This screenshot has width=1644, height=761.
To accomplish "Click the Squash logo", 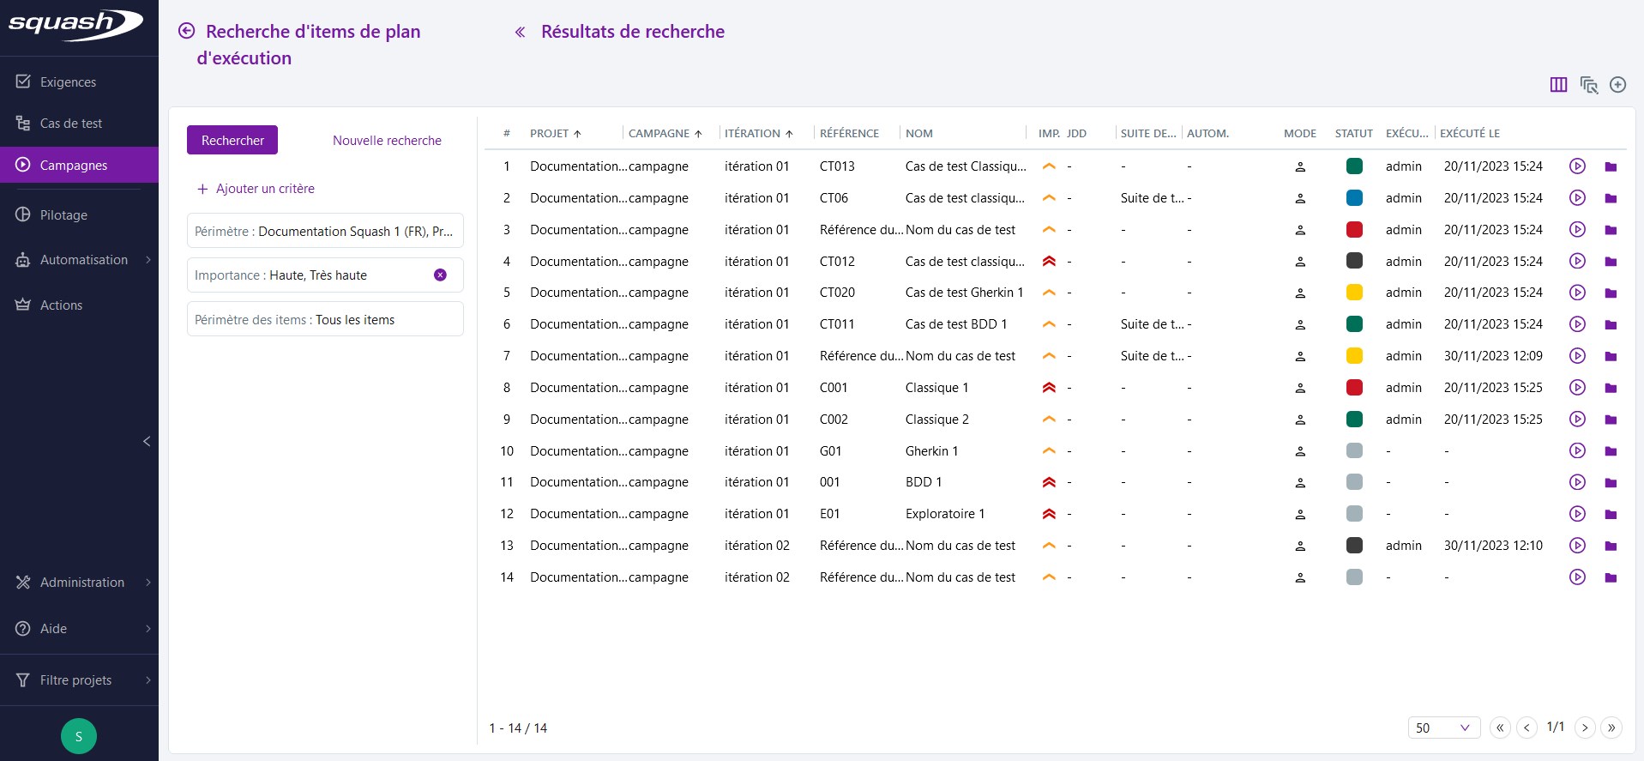I will (75, 25).
